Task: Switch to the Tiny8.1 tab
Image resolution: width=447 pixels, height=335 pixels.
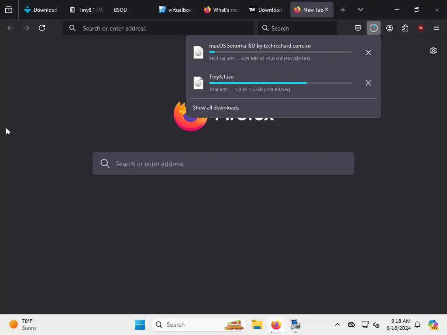Action: click(86, 10)
